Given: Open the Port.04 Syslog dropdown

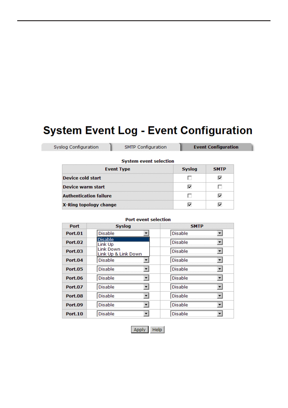Looking at the screenshot, I should pyautogui.click(x=123, y=260).
